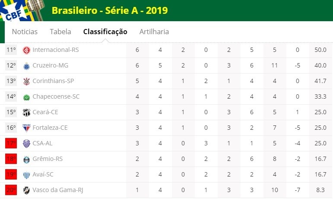The width and height of the screenshot is (333, 199).
Task: Click the Internacional-RS team crest
Action: [26, 50]
